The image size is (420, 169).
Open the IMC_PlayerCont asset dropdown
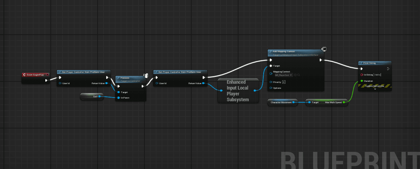[x=283, y=75]
